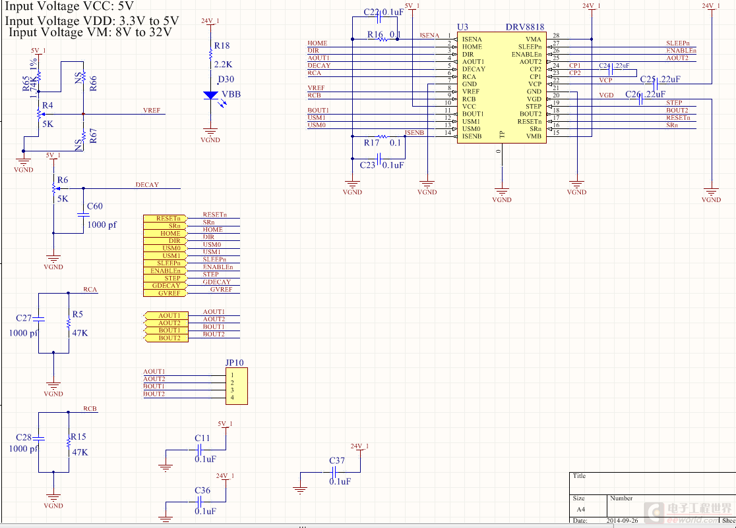Click the note 'Input Voltage VDD: 3.3V to 5V'

[x=92, y=21]
